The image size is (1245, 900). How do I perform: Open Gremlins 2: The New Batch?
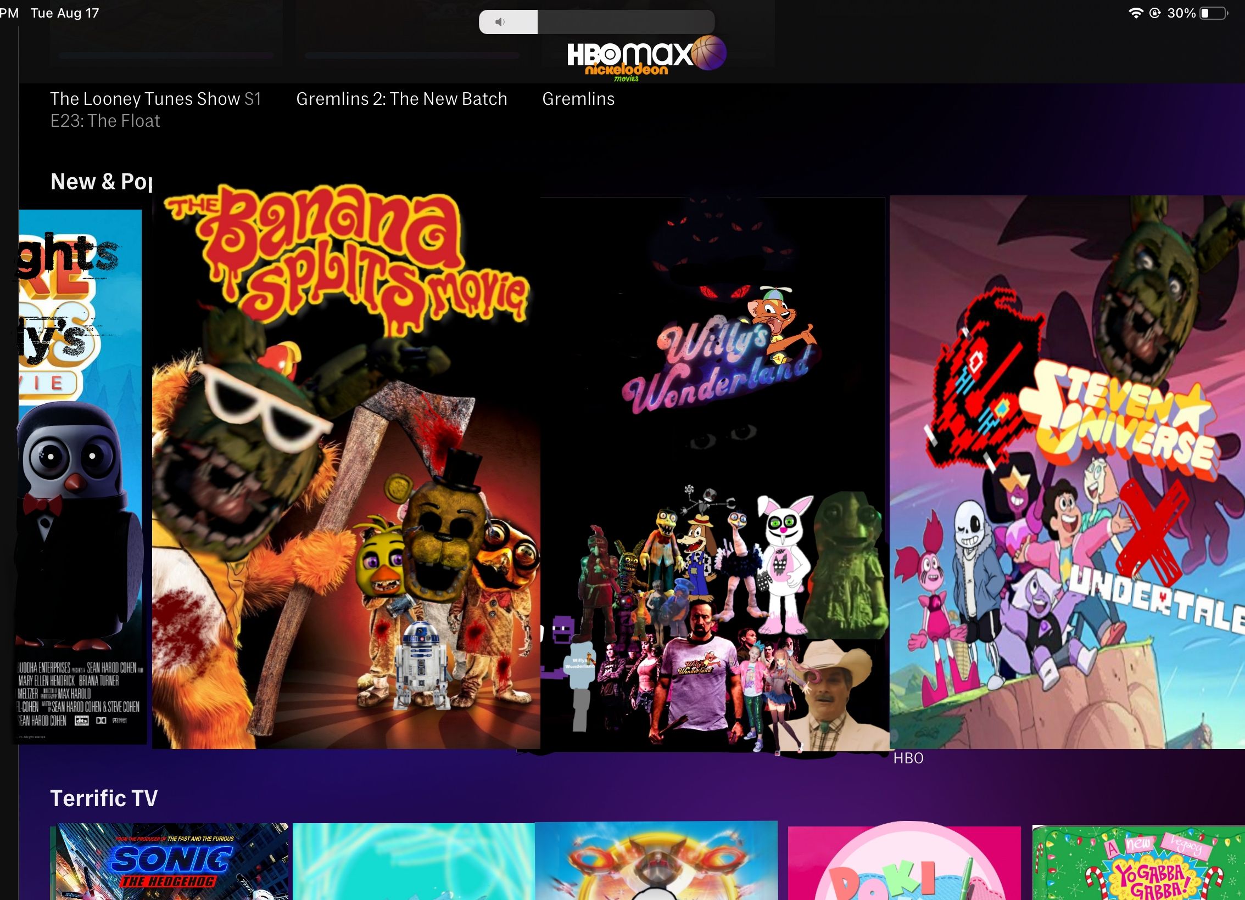[x=401, y=99]
